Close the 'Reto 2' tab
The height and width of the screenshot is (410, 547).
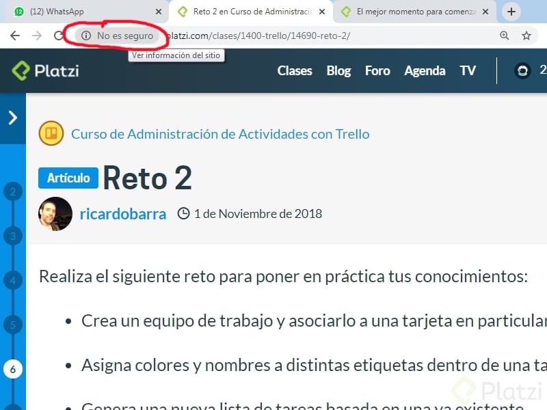322,12
